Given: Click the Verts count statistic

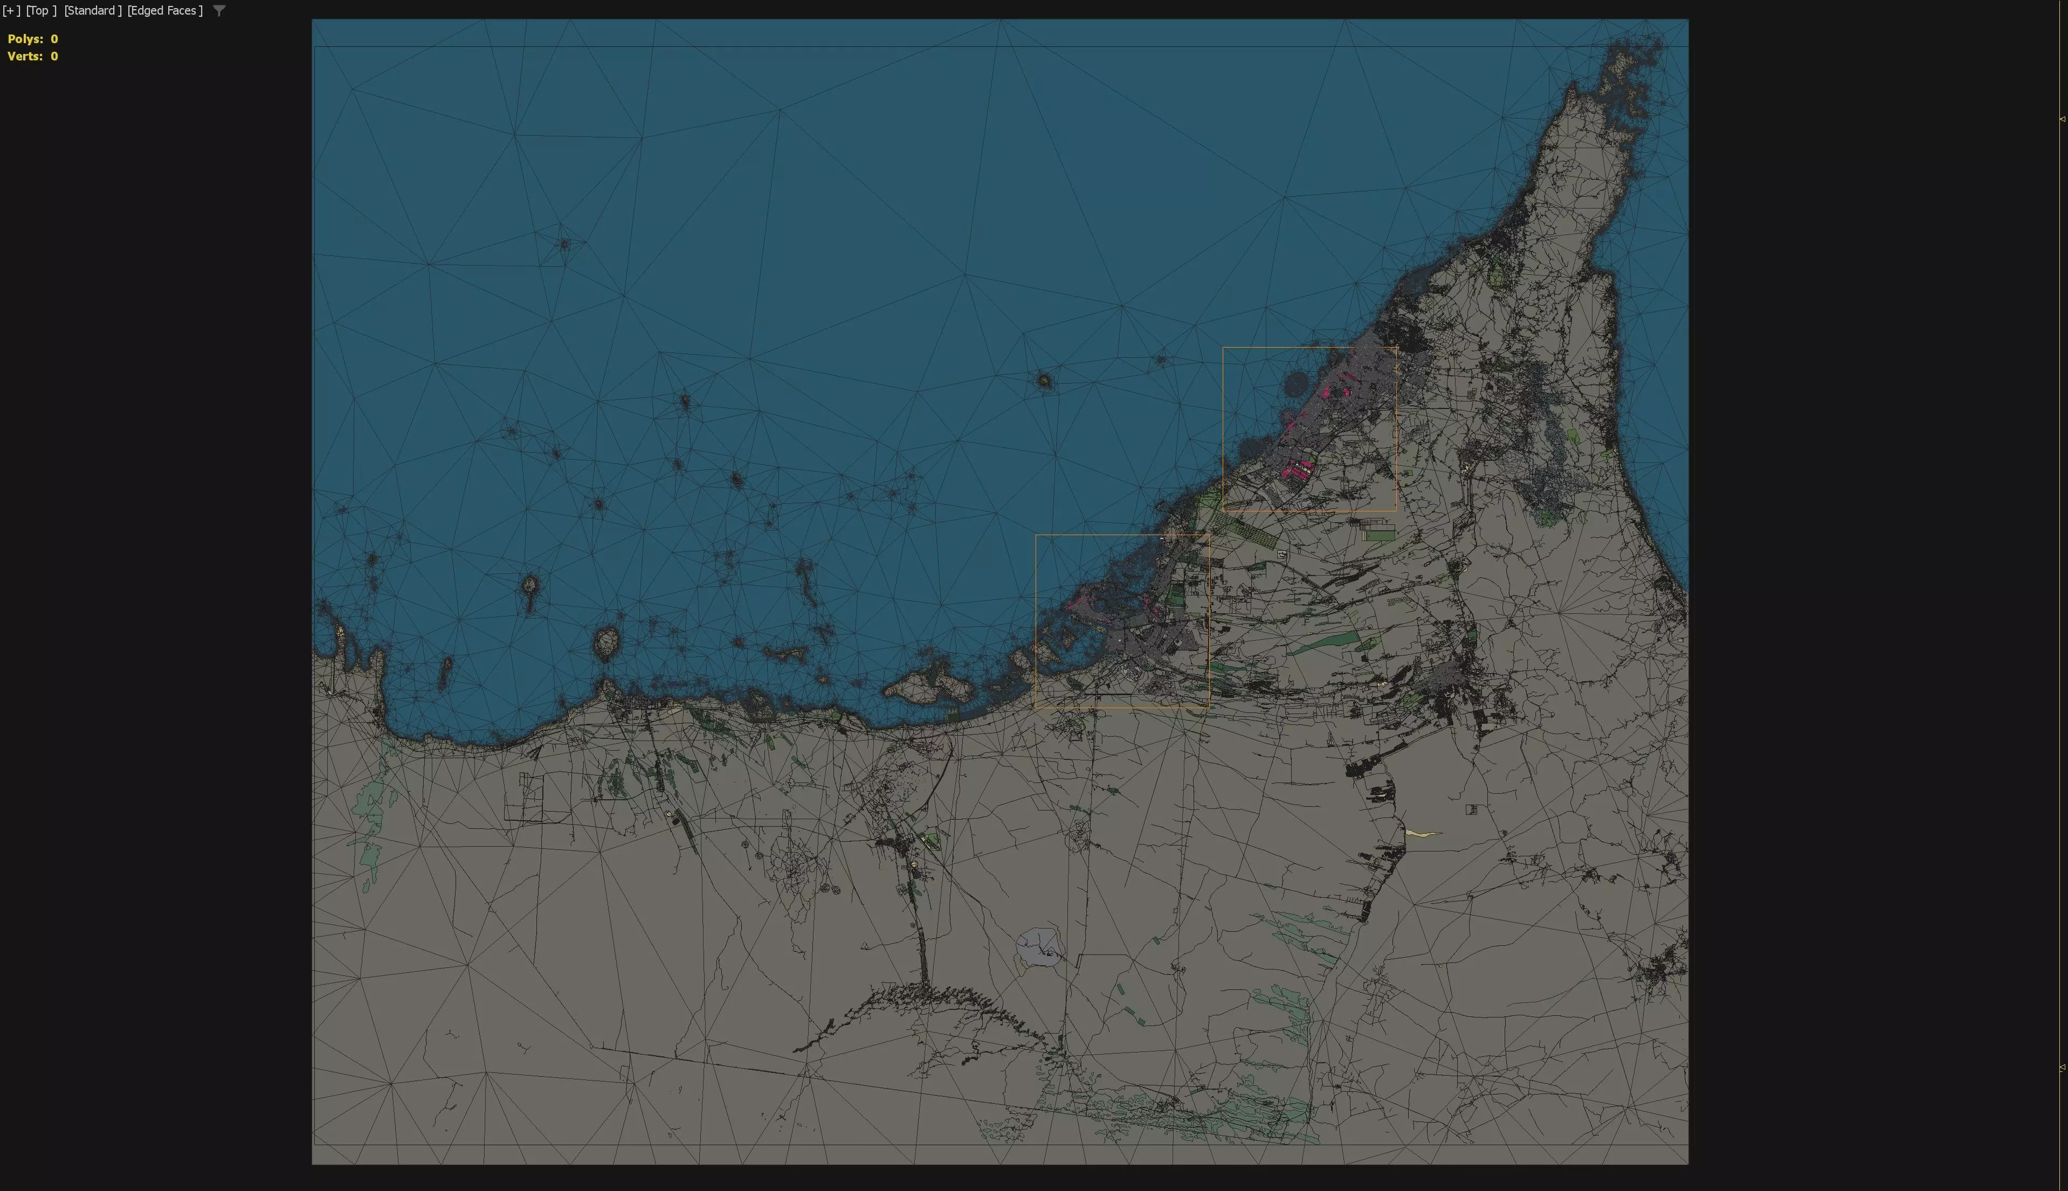Looking at the screenshot, I should pyautogui.click(x=33, y=57).
